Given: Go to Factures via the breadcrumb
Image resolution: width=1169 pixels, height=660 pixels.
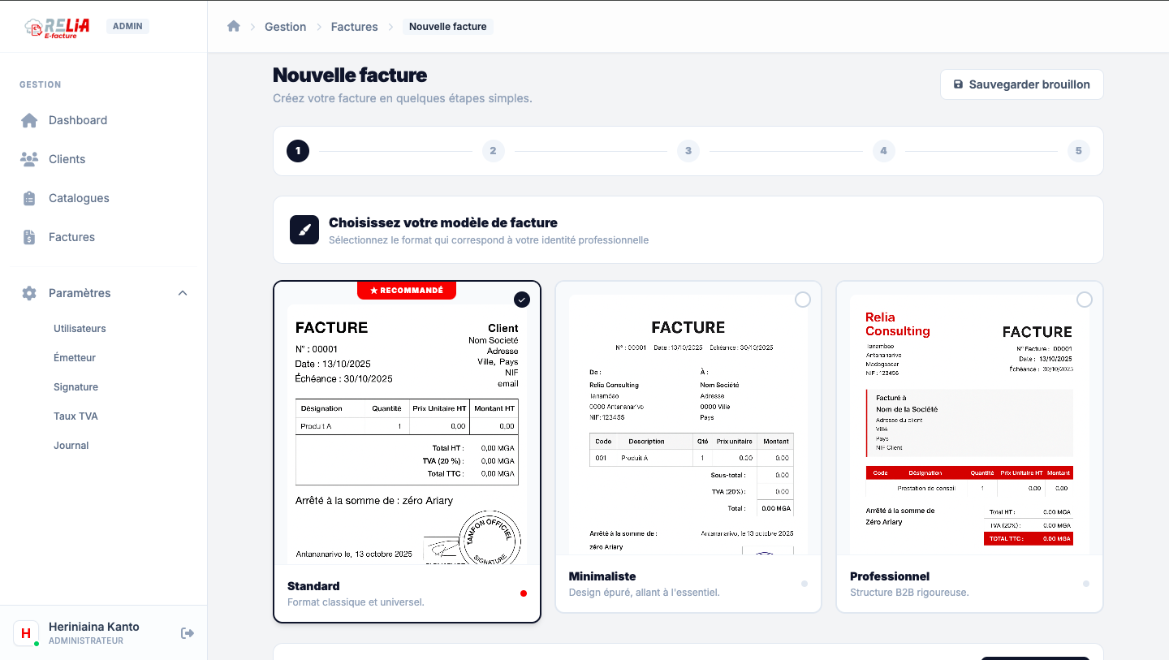Looking at the screenshot, I should click(x=354, y=26).
